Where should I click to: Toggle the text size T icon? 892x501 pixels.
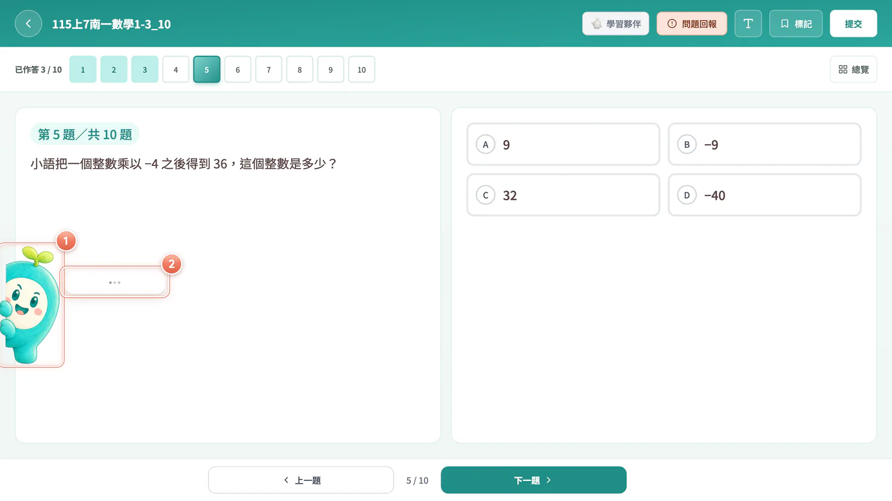click(748, 23)
